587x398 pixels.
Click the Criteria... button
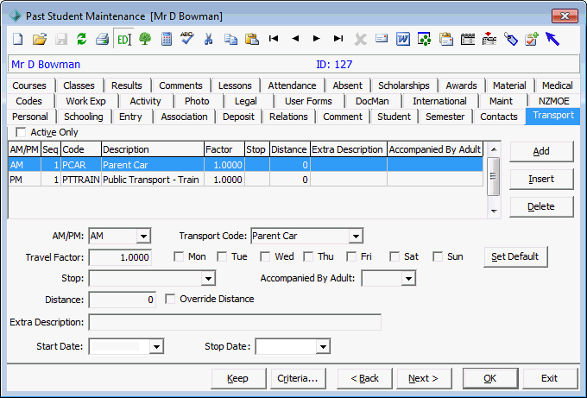tap(298, 378)
